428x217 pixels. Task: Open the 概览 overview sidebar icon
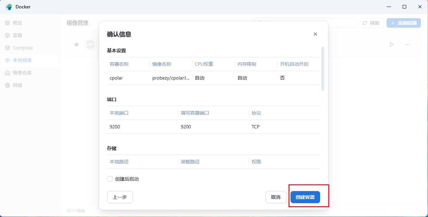coord(7,23)
